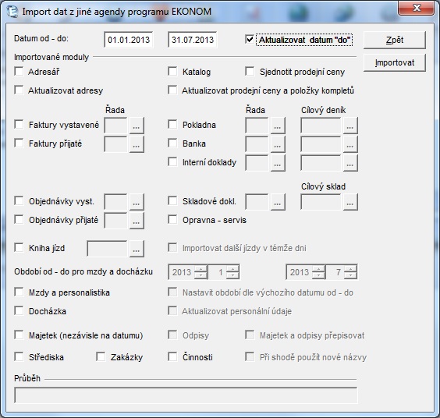Click Cílový deník field for Banka

point(321,144)
